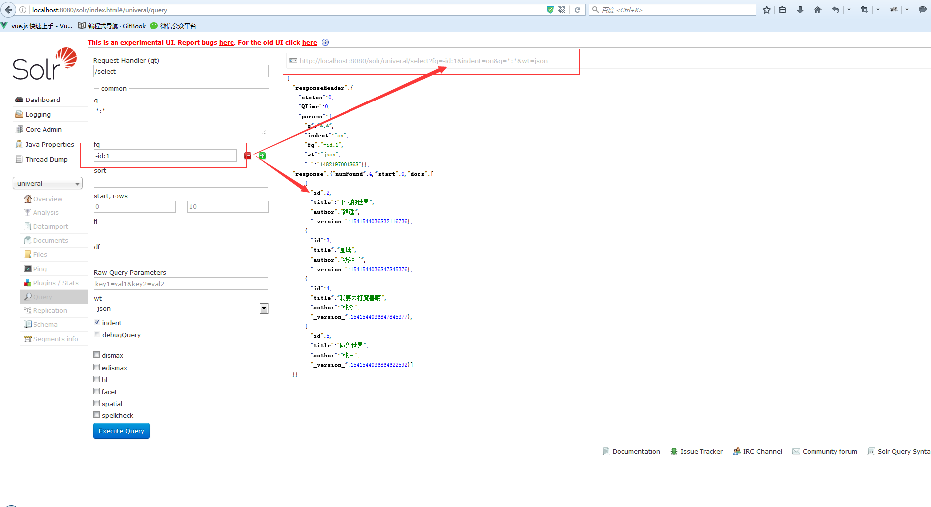This screenshot has width=931, height=507.
Task: Open the generated query URL link
Action: point(423,61)
